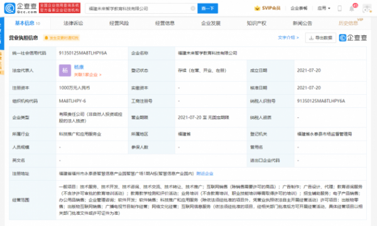This screenshot has width=377, height=226.
Task: Switch to the 经营风险 tab
Action: point(119,23)
